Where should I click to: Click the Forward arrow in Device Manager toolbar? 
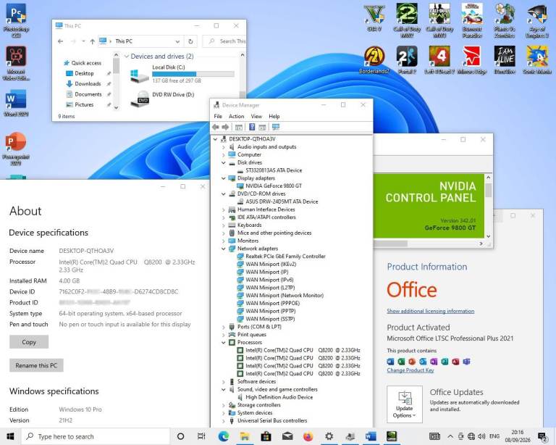click(x=225, y=127)
